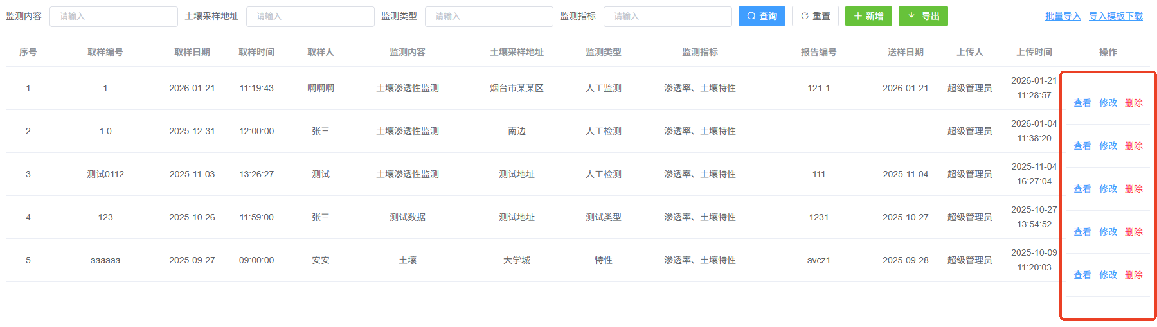View row with sample number 1
Screen dimensions: 1157x327
[x=1082, y=103]
